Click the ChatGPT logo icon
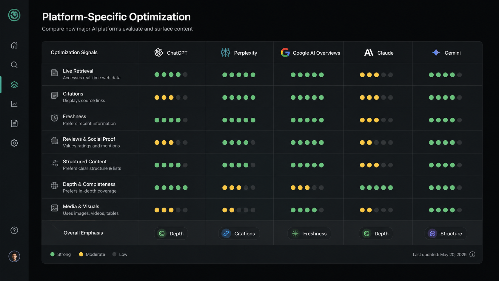 [158, 53]
